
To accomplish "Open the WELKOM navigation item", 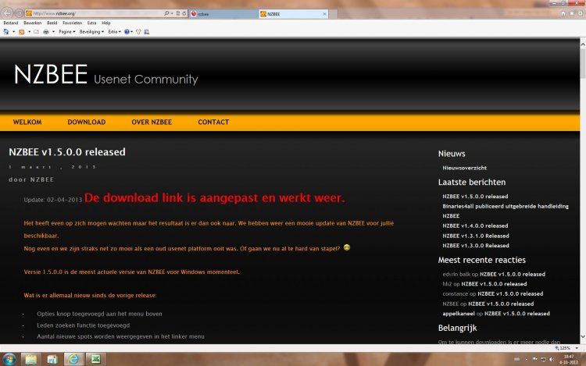I will [27, 122].
